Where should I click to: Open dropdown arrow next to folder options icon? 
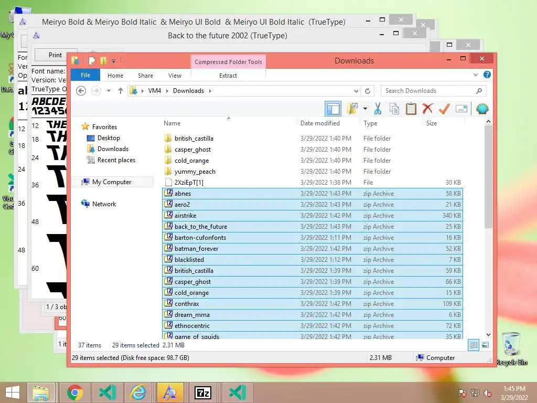point(365,109)
